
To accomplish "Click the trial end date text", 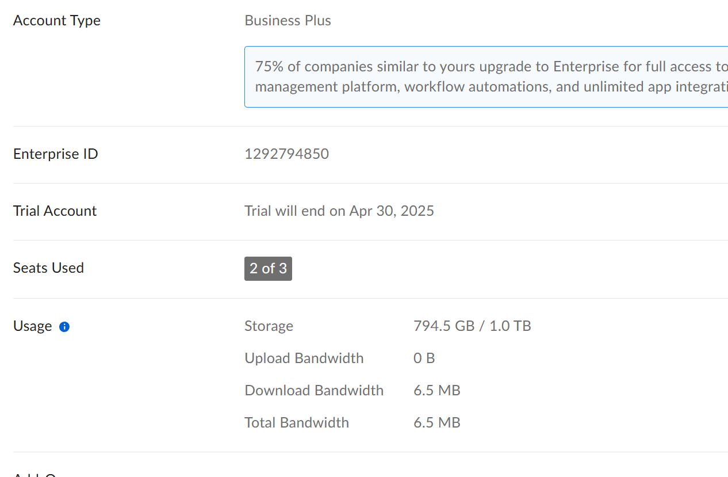I will (x=339, y=211).
